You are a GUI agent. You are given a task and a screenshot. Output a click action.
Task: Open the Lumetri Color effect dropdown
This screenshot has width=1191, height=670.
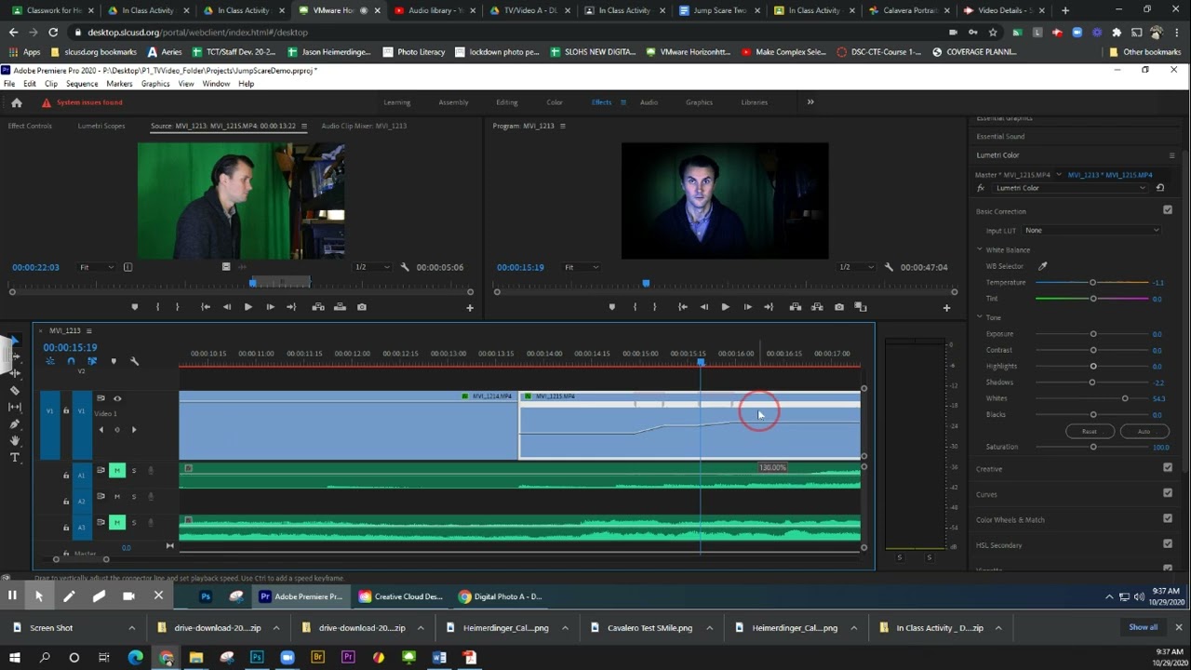point(1070,188)
